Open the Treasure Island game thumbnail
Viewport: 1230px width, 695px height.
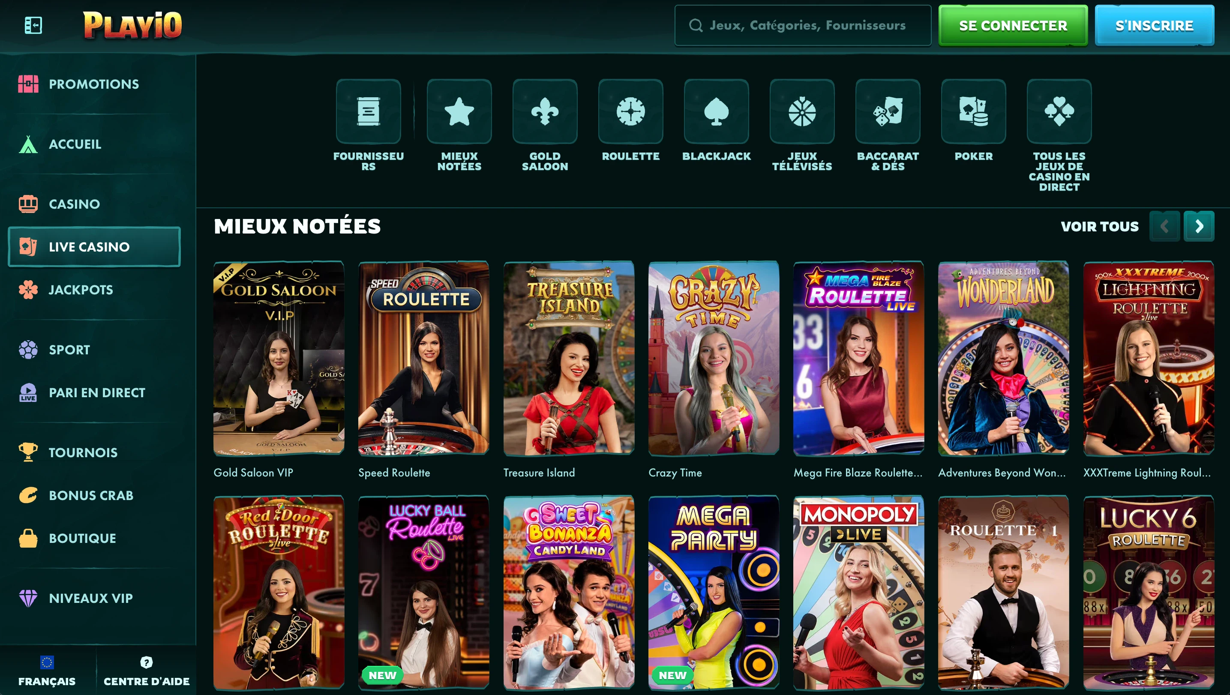point(568,358)
